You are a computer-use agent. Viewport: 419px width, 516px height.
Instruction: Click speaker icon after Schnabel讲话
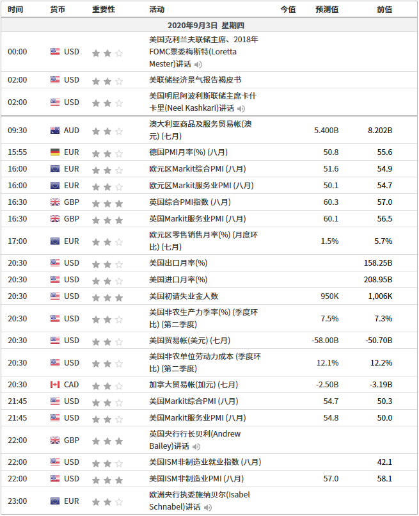[207, 508]
